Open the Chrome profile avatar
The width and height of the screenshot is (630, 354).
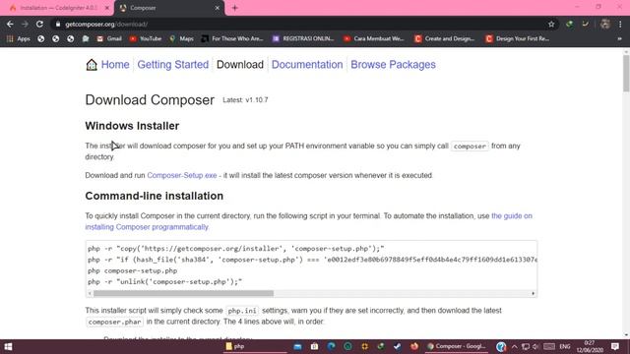(x=605, y=24)
